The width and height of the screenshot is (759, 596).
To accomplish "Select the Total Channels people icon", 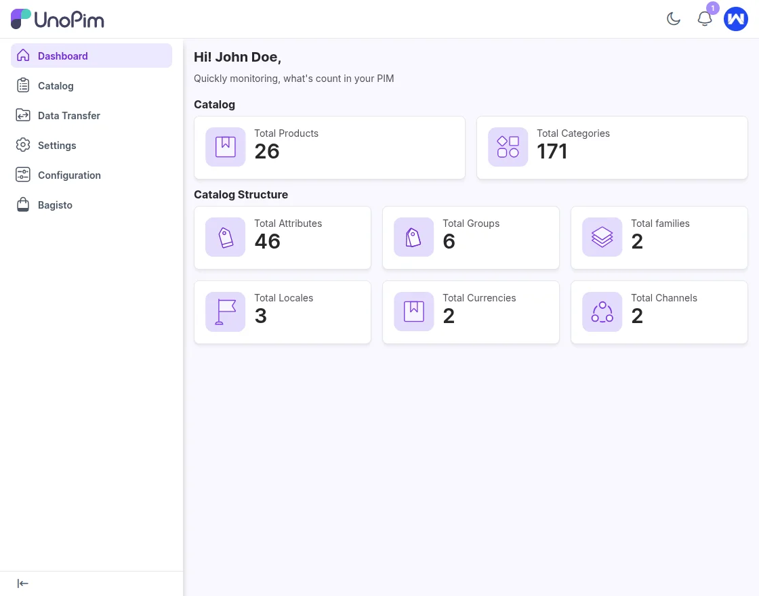I will coord(602,312).
